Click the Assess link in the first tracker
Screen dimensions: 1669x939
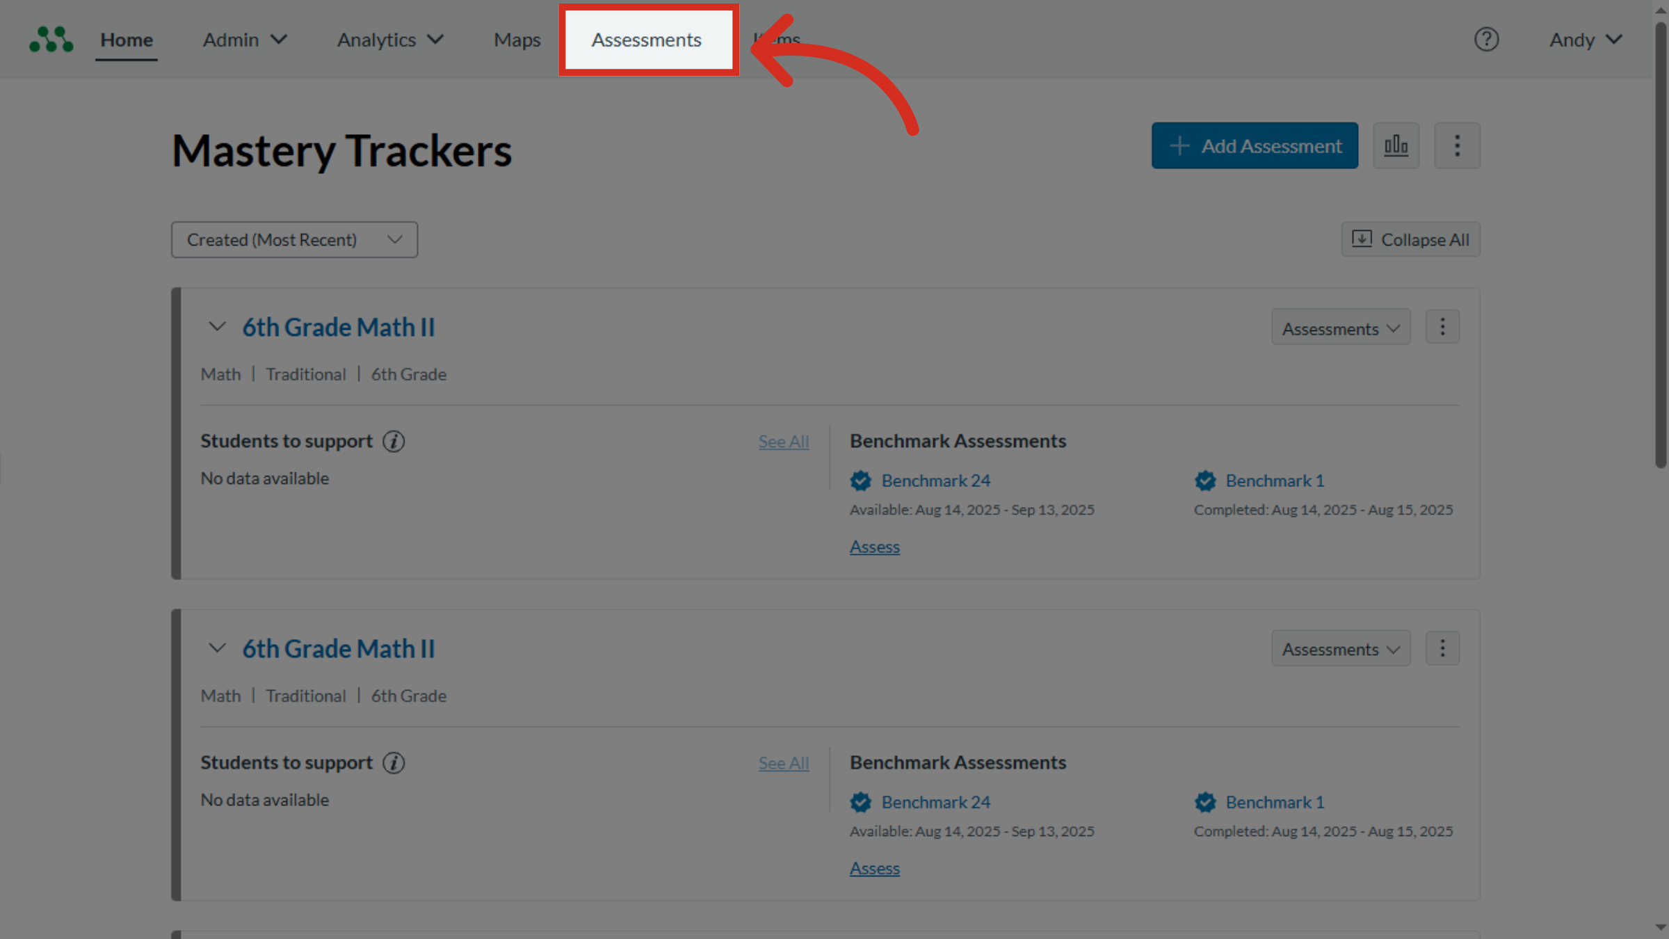pos(874,547)
